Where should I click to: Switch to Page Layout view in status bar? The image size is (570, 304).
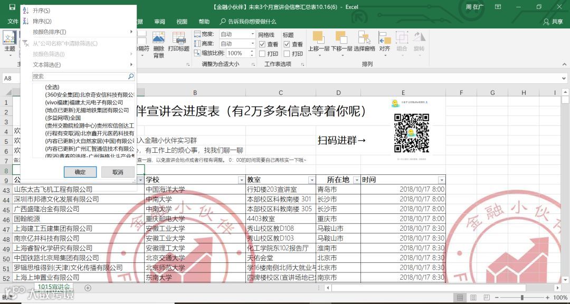(473, 298)
